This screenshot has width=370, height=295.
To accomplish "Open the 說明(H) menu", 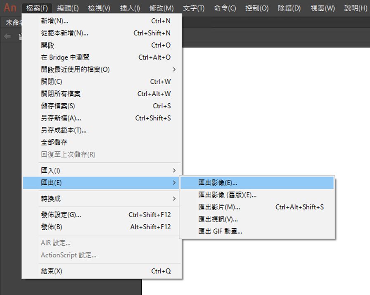I will 354,7.
